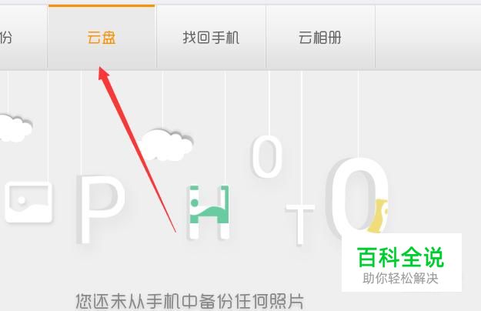Go to the partially visible 备份 tab
The image size is (481, 311).
(23, 38)
